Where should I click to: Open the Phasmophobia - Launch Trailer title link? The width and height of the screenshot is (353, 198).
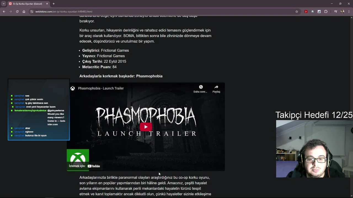coord(101,88)
